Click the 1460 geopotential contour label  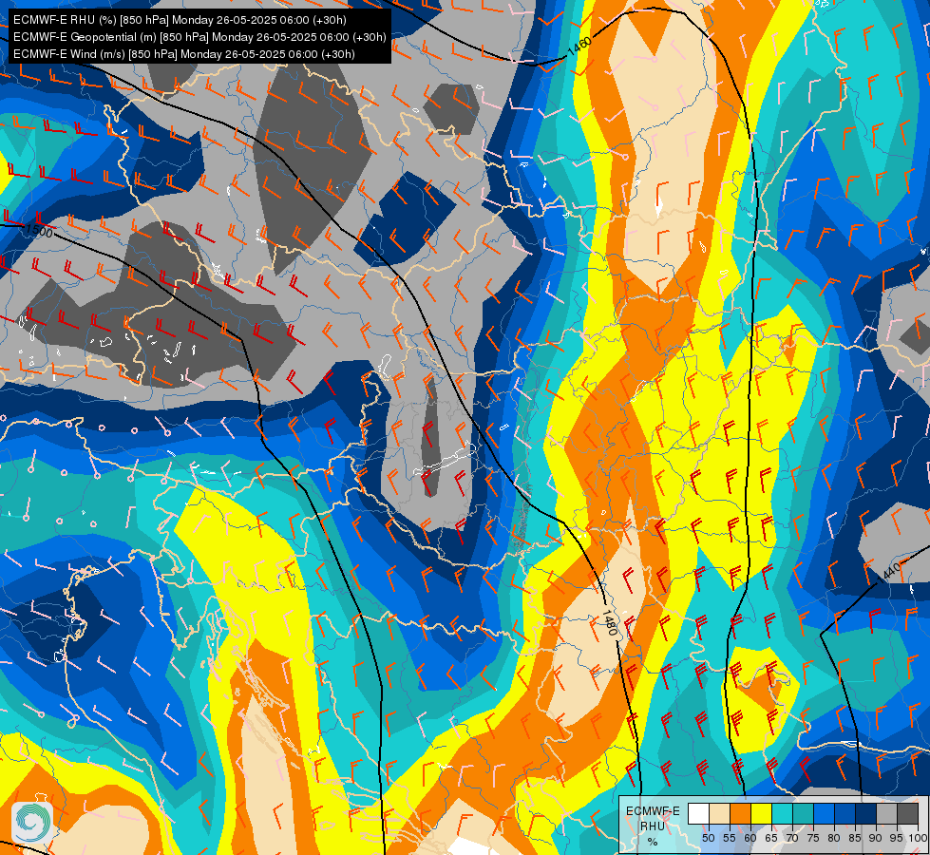(579, 47)
